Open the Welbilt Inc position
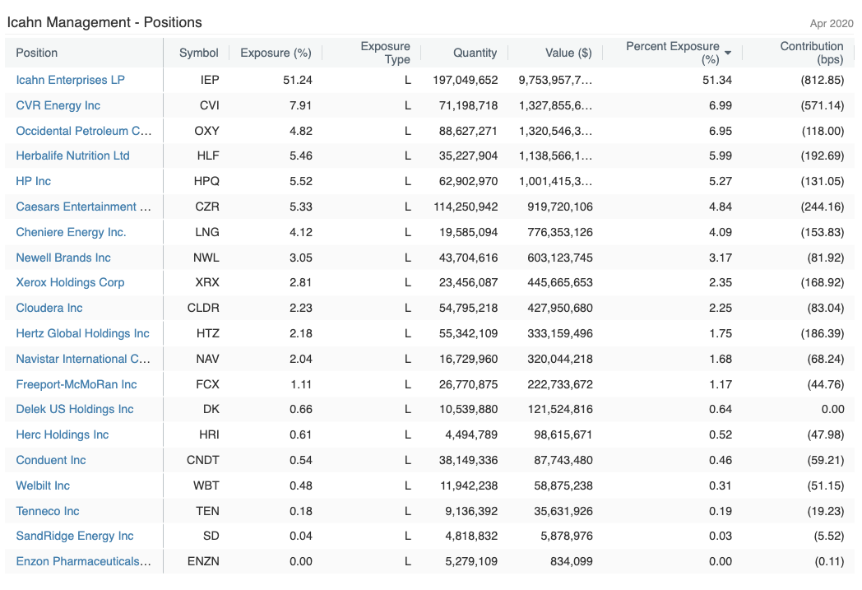The height and width of the screenshot is (590, 862). (43, 485)
